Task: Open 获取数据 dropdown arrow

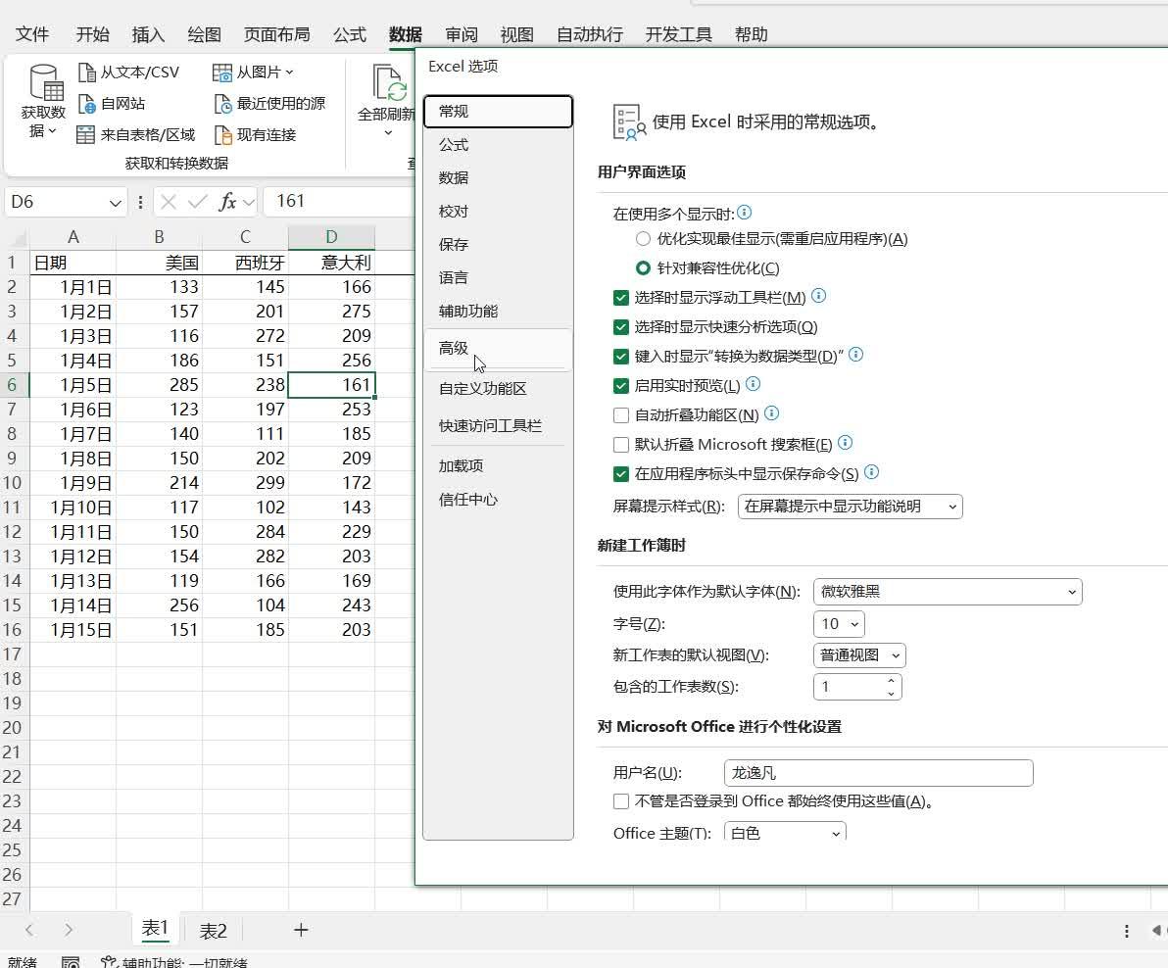Action: 51,132
